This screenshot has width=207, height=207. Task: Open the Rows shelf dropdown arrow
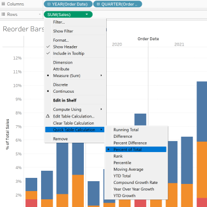point(39,14)
